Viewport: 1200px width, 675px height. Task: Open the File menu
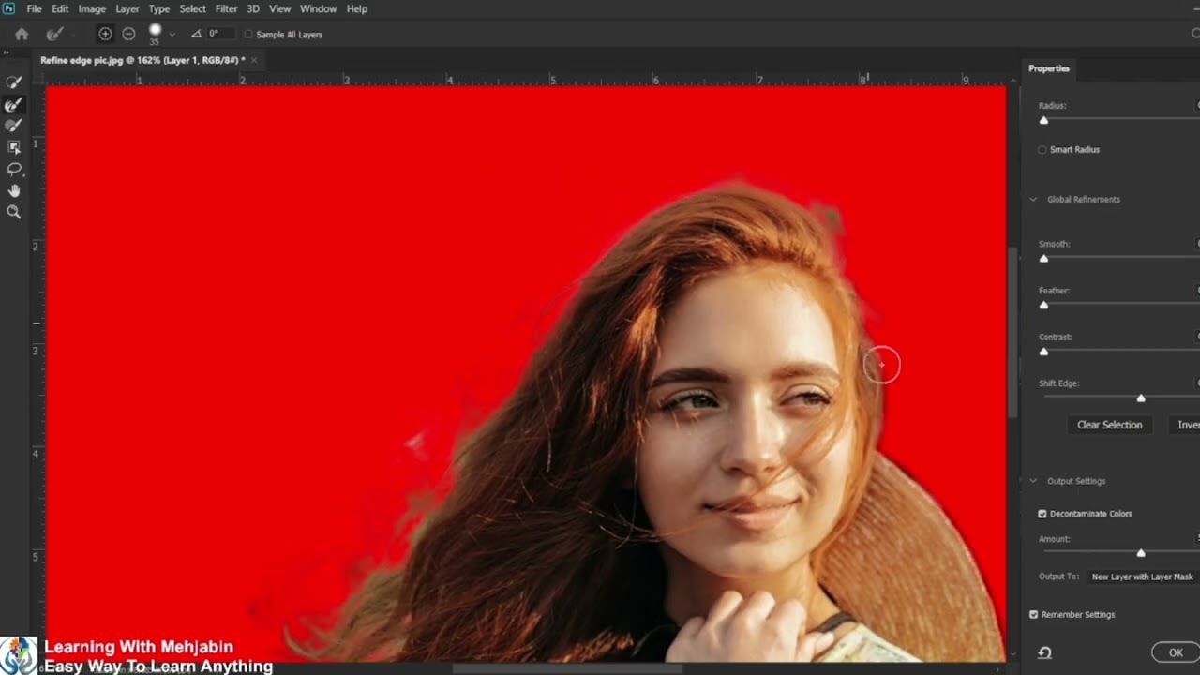[35, 8]
